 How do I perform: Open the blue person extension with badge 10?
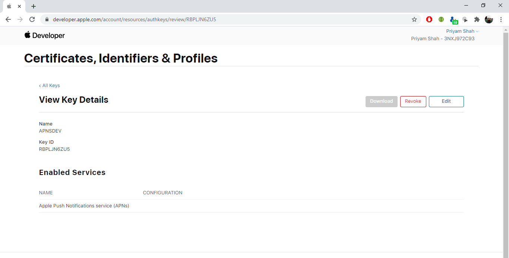453,20
